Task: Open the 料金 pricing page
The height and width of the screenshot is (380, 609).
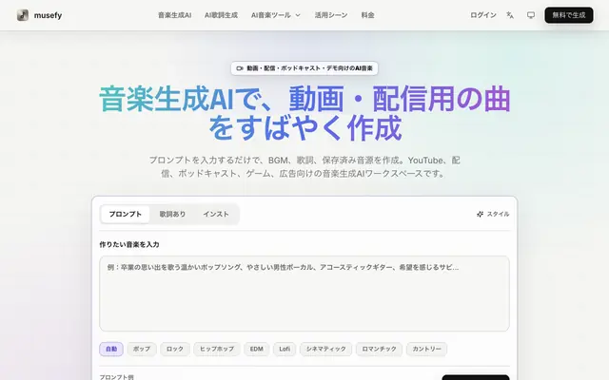Action: coord(367,15)
